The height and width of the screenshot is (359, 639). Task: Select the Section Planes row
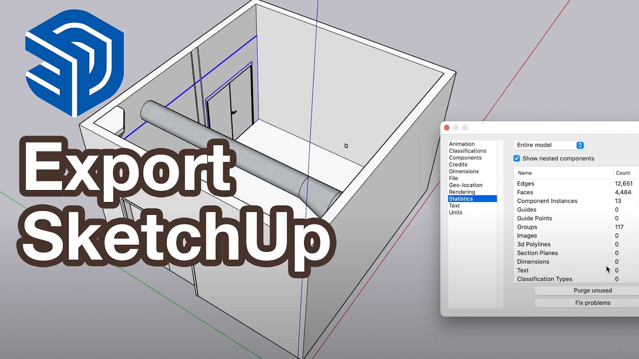click(576, 253)
